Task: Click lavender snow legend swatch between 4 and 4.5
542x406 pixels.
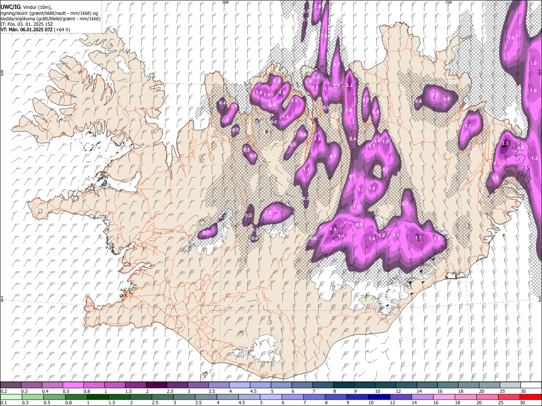Action: tap(240, 385)
